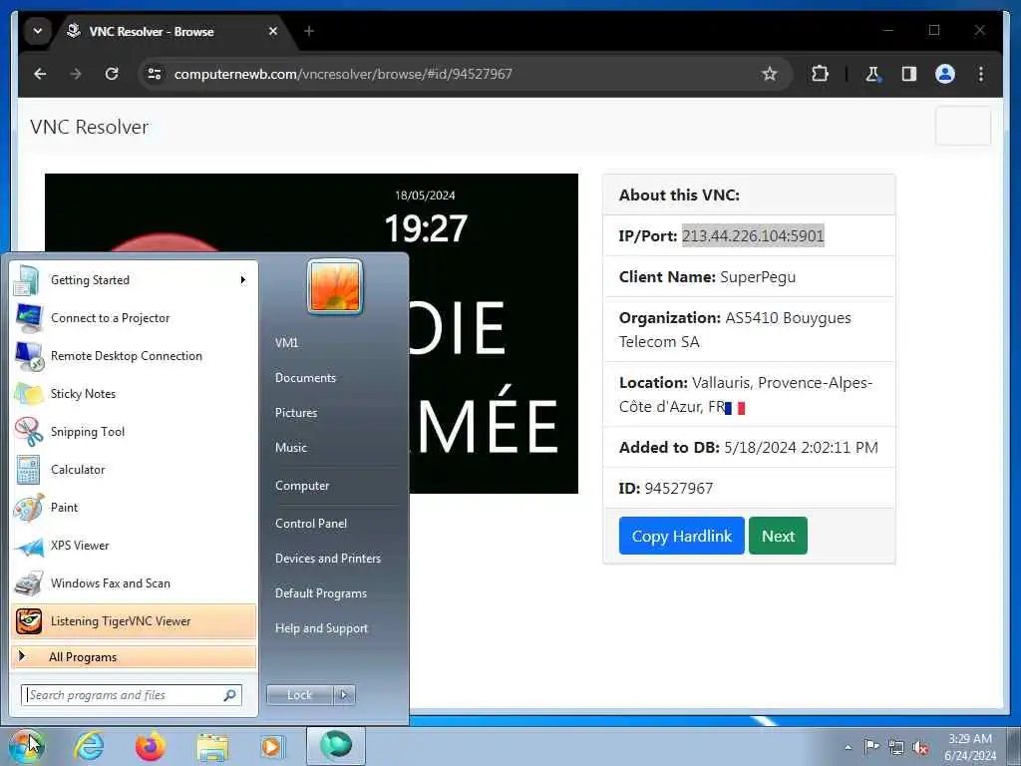Open Remote Desktop Connection
The height and width of the screenshot is (766, 1021).
point(134,356)
